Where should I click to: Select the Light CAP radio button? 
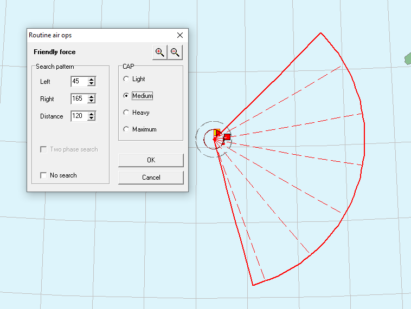(x=126, y=79)
